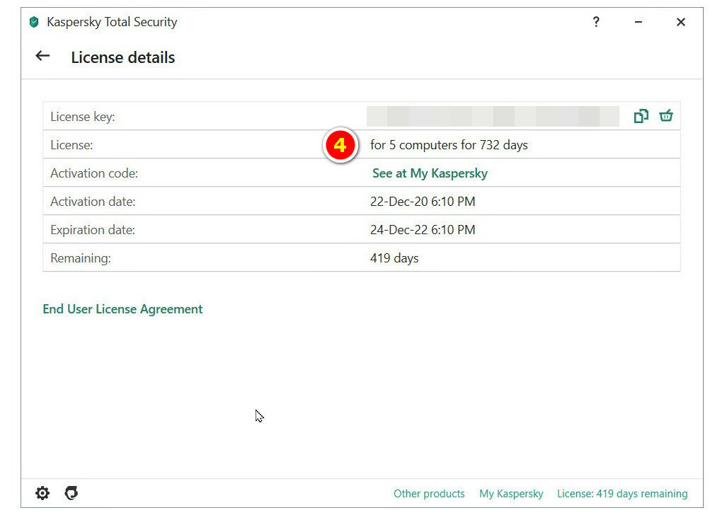Open the See at My Kaspersky link
The image size is (710, 515).
[x=430, y=173]
